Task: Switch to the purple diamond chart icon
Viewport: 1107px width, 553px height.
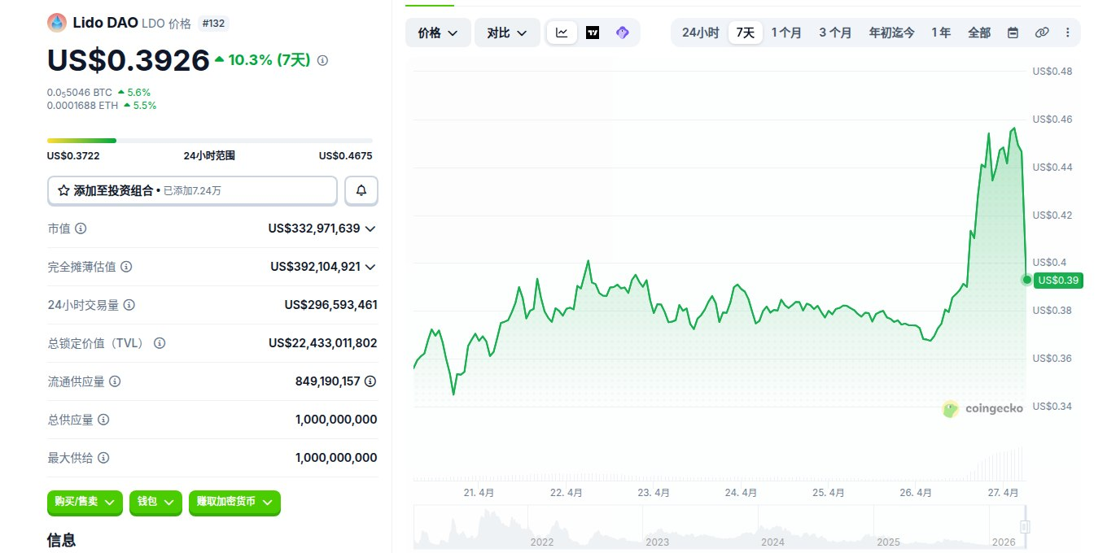Action: coord(623,33)
